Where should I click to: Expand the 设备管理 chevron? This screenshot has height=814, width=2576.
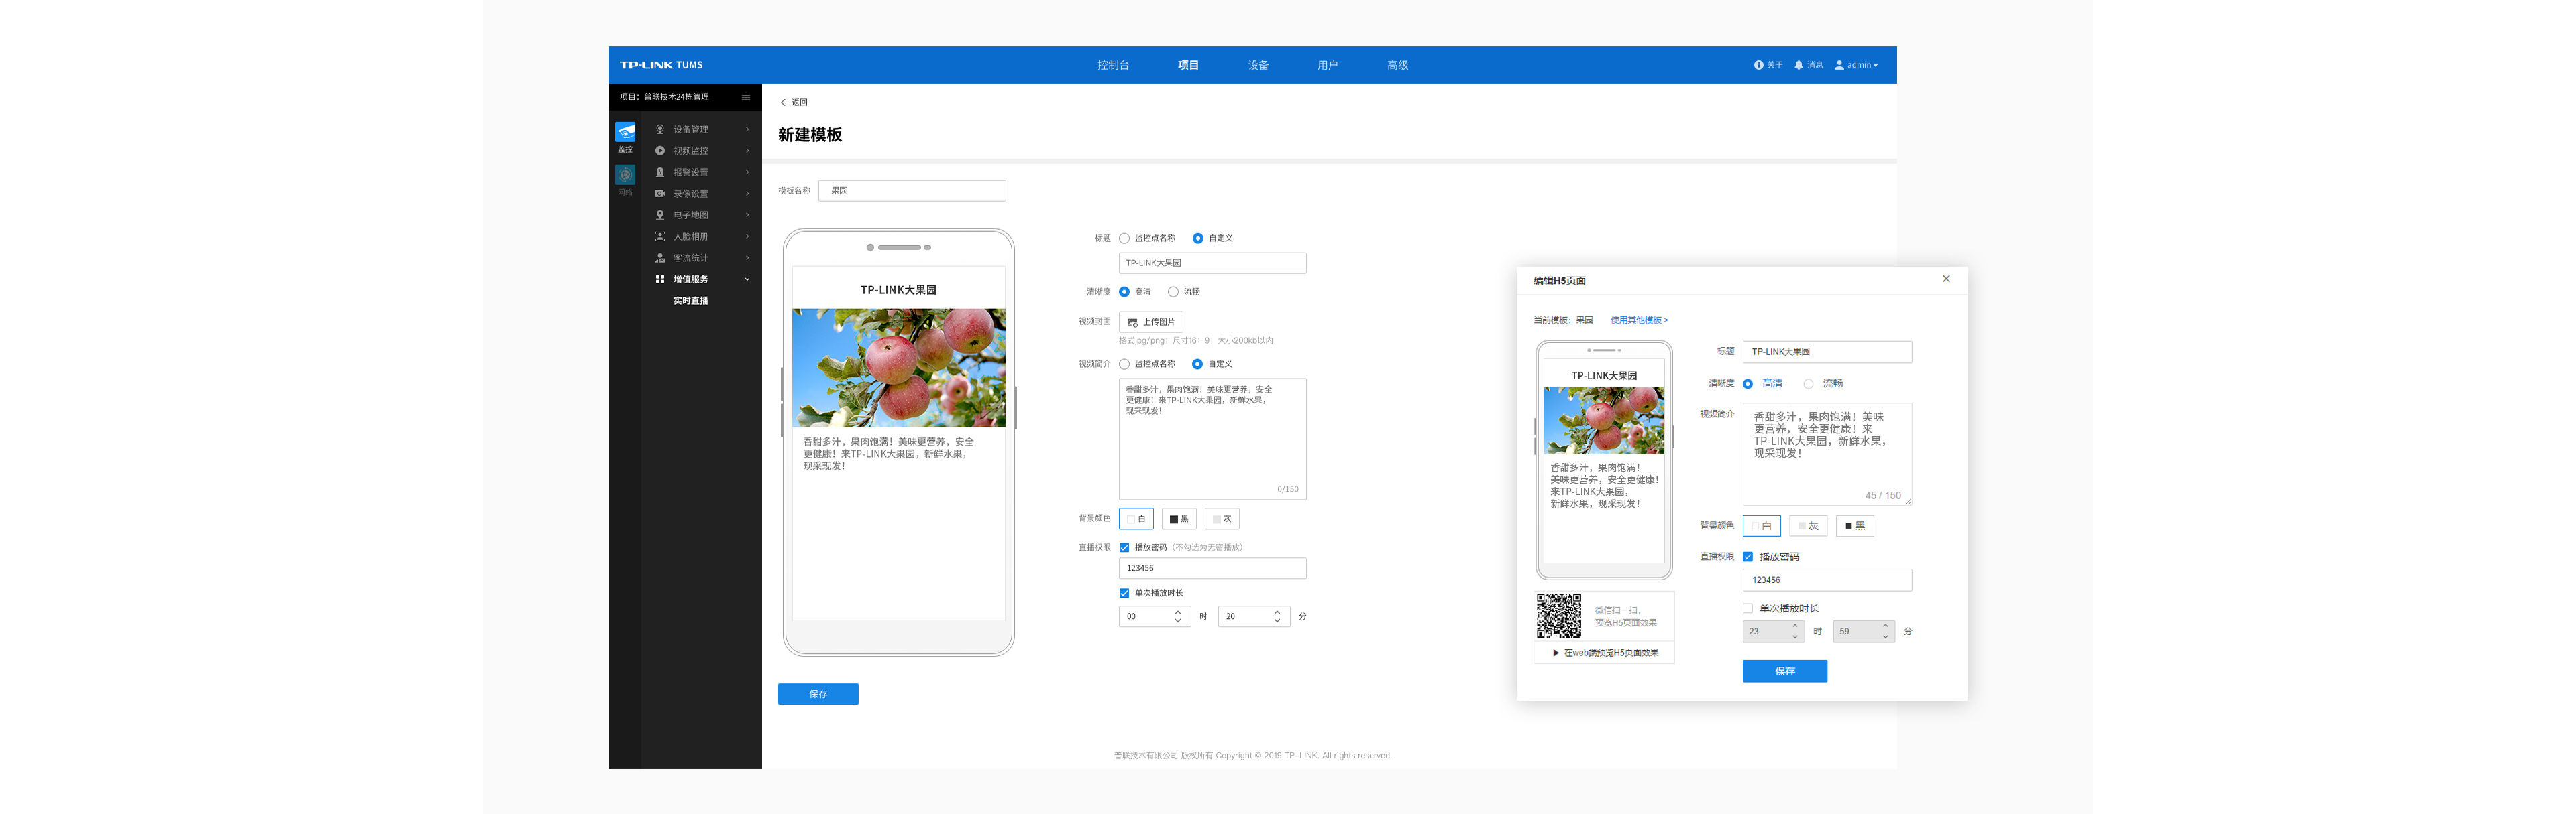(747, 129)
